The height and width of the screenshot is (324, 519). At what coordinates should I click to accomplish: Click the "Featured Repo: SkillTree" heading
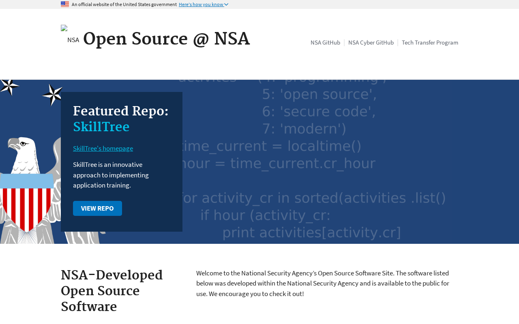121,119
